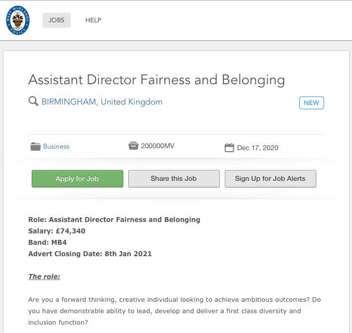This screenshot has height=333, width=352.
Task: Click the magnifying glass location icon
Action: [34, 101]
